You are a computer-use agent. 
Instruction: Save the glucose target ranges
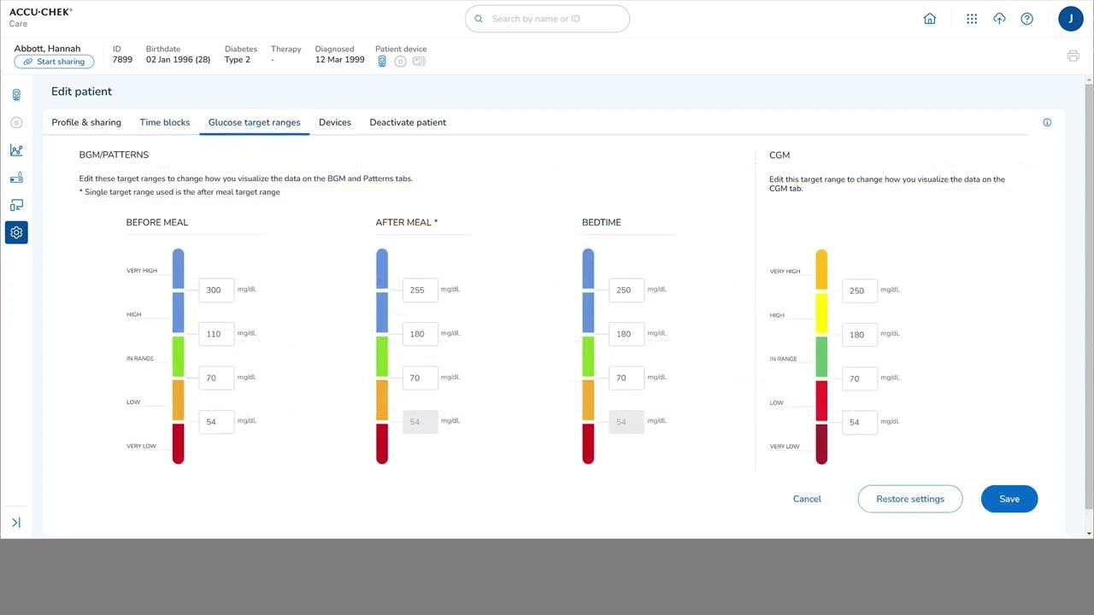1009,499
